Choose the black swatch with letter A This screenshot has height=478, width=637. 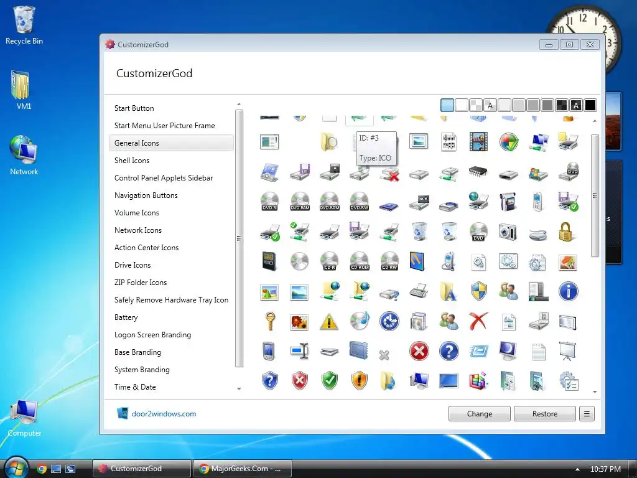click(x=575, y=105)
